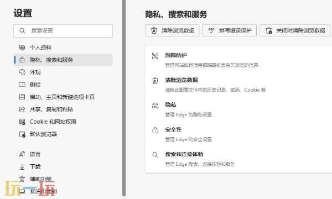Image resolution: width=332 pixels, height=199 pixels.
Task: Click the download arrow icon beside 下载
Action: click(22, 166)
